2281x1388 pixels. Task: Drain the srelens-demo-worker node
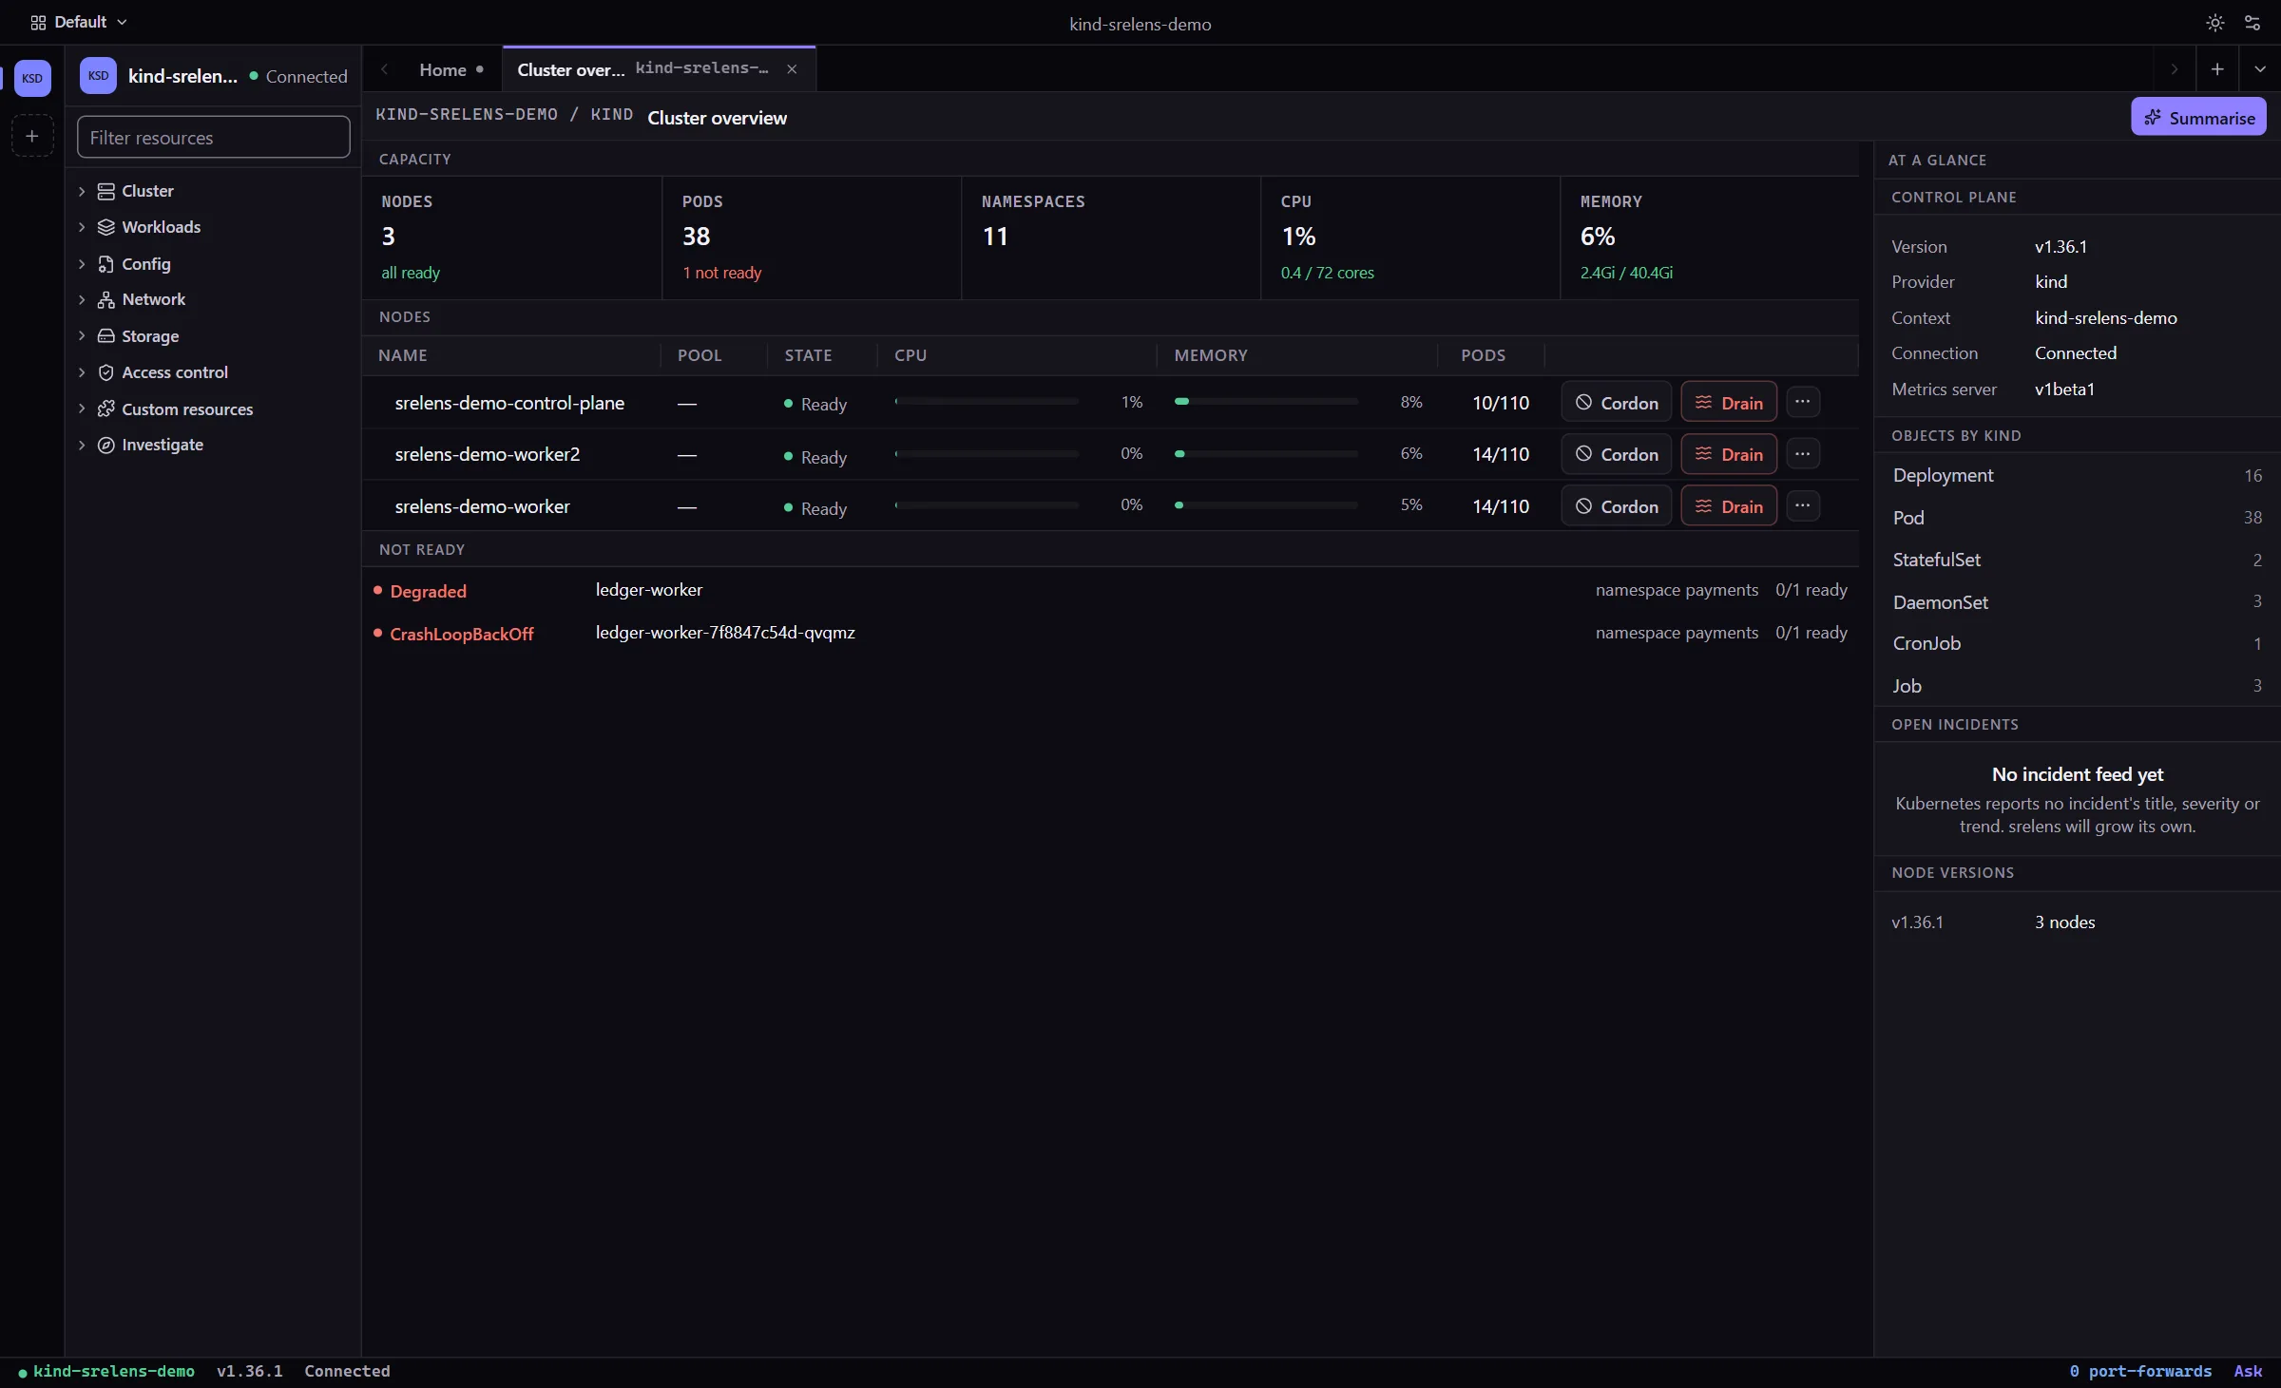click(x=1729, y=506)
